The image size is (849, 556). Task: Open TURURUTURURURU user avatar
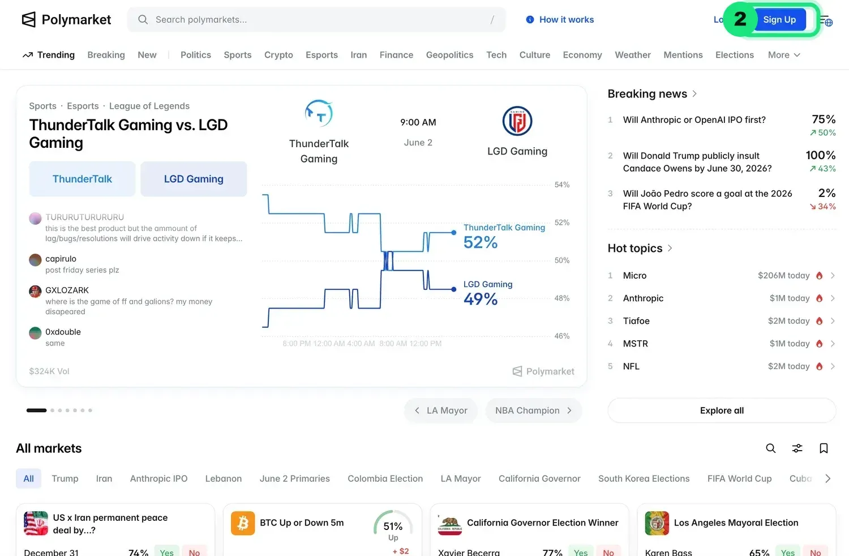[x=35, y=218]
